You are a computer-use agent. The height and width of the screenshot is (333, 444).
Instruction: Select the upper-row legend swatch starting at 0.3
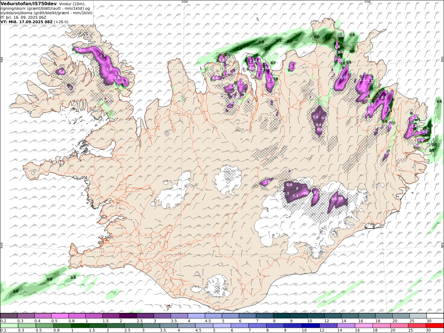click(26, 316)
